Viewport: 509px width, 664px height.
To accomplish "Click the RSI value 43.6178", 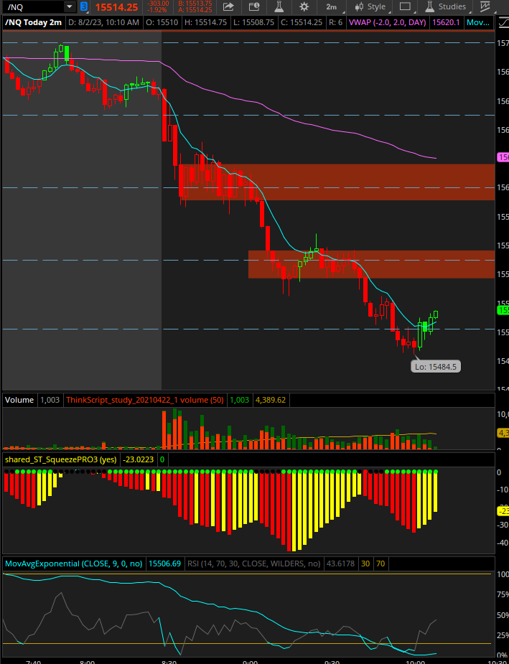I will click(340, 564).
